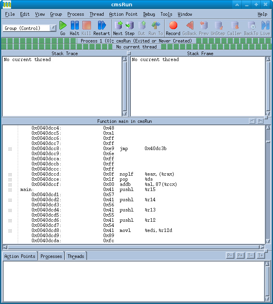Open the Thread menu
Screen dimensions: 273x304
97,14
